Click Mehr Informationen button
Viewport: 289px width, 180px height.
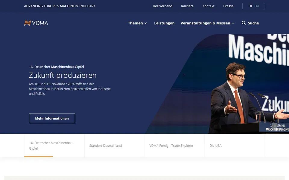tap(52, 118)
